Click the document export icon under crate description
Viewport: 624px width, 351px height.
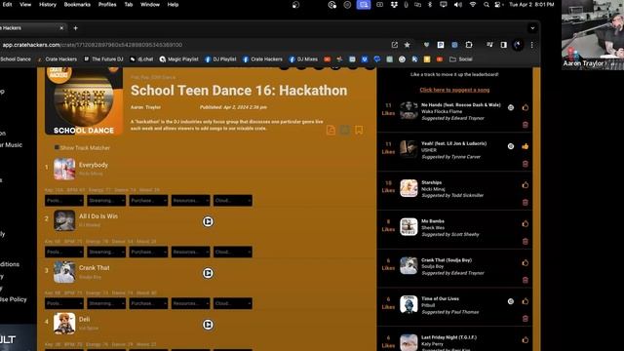(x=331, y=130)
